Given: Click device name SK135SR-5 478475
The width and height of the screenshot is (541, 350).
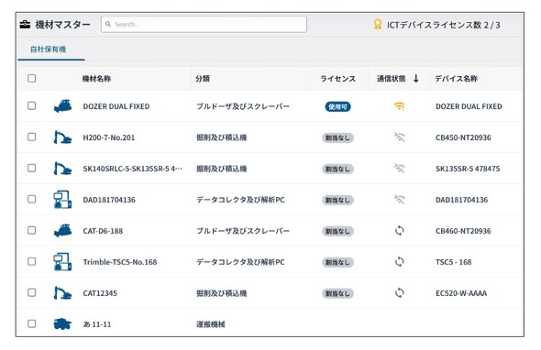Looking at the screenshot, I should (468, 169).
